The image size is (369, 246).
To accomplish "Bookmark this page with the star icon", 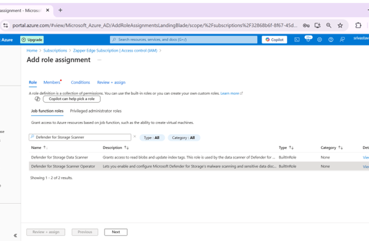I will pos(340,26).
